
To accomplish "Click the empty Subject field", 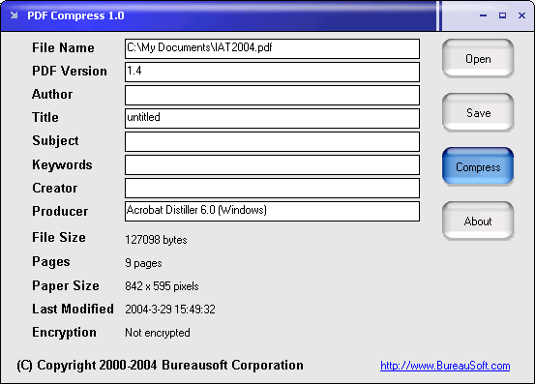I will [x=272, y=141].
